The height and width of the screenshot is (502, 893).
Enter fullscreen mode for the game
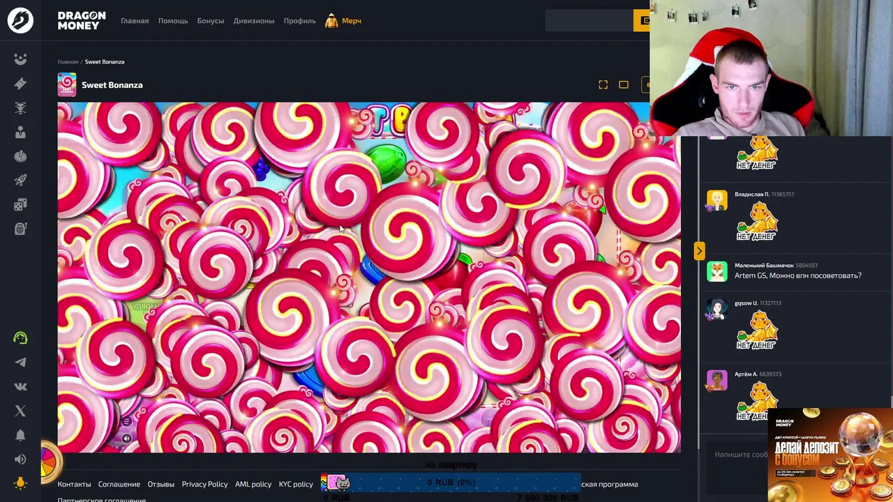[x=603, y=85]
